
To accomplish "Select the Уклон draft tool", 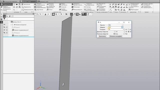I will [x=49, y=9].
